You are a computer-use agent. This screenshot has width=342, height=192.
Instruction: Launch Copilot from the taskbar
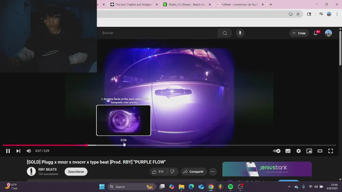pos(172,187)
